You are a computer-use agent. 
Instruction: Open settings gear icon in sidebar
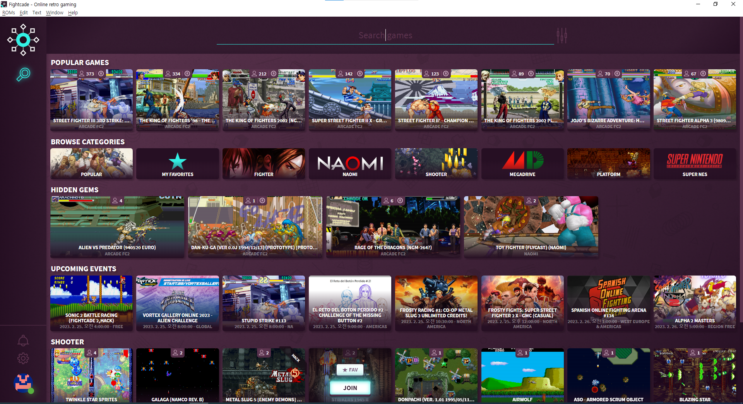tap(23, 358)
